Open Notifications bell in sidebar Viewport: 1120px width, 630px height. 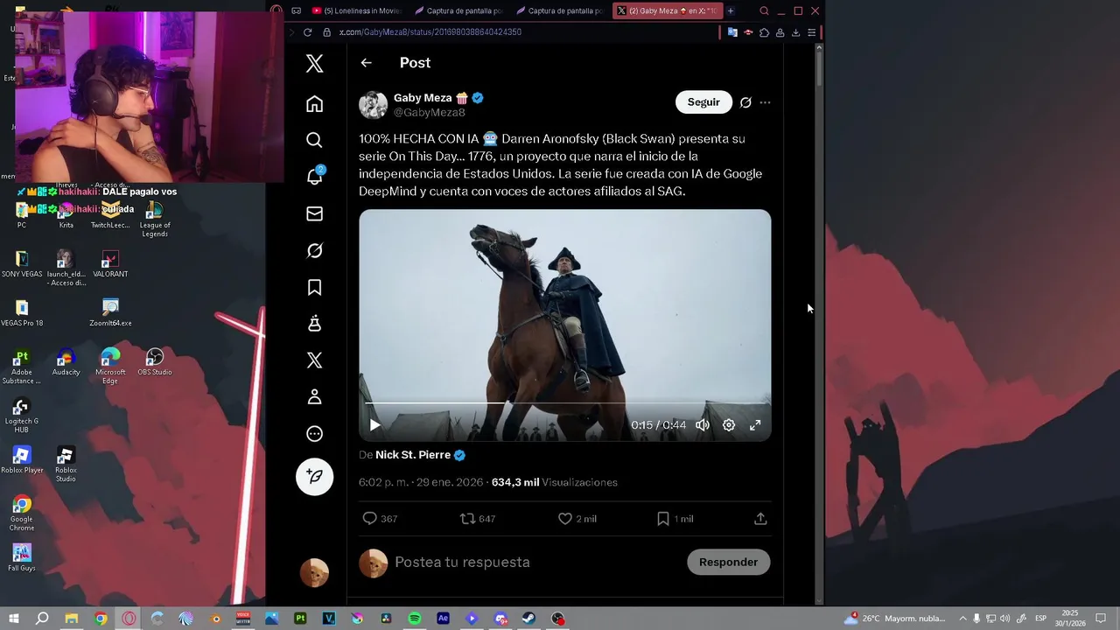315,176
